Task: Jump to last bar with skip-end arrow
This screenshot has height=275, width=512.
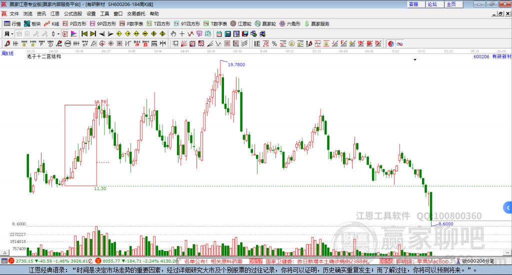Action: pyautogui.click(x=93, y=34)
